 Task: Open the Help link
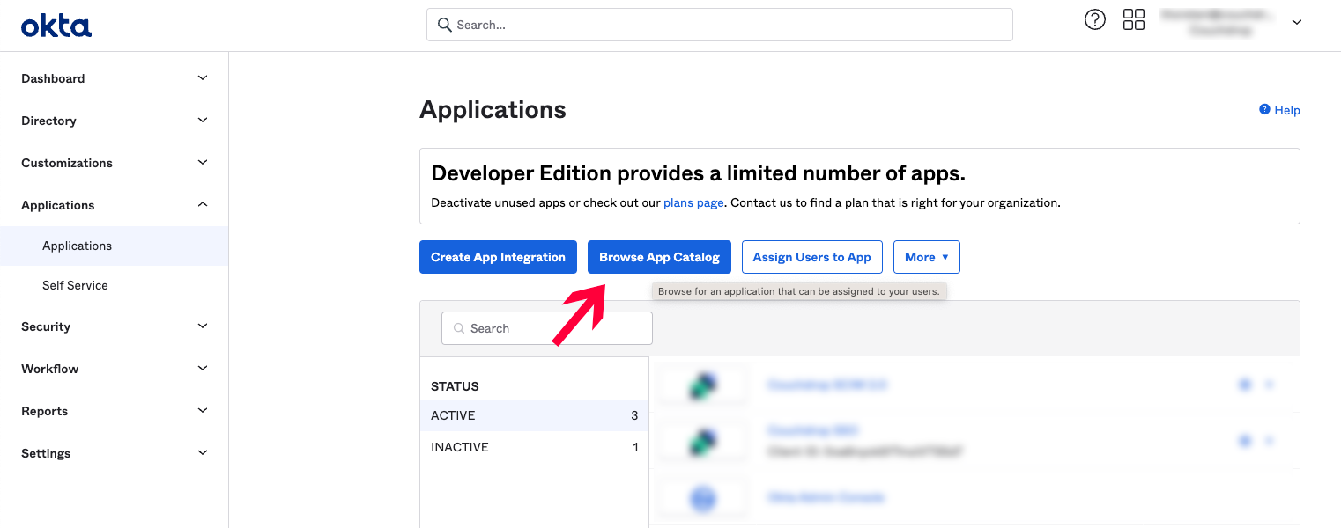[1287, 110]
